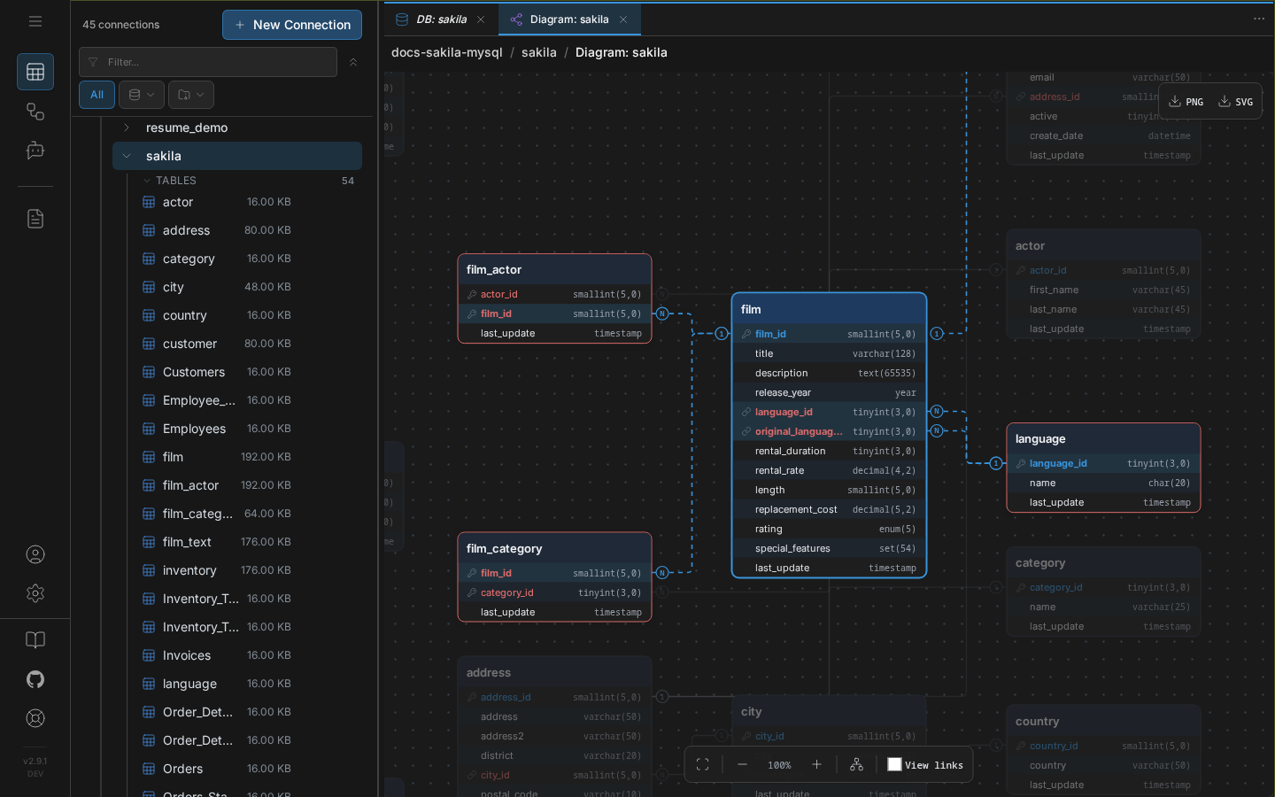Close the DB: sakila tab

(481, 19)
